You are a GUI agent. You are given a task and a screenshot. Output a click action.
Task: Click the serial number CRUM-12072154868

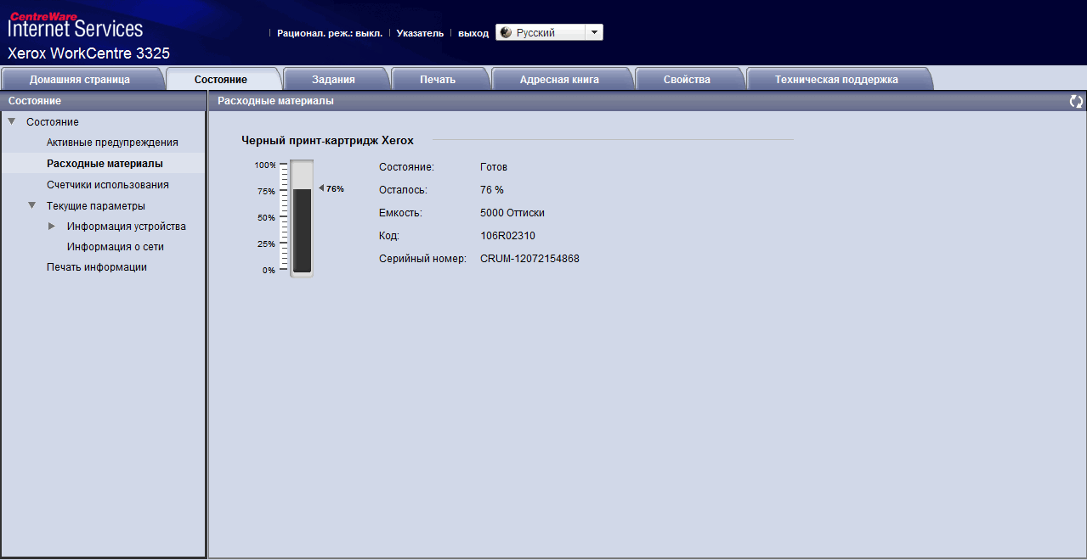(x=529, y=258)
